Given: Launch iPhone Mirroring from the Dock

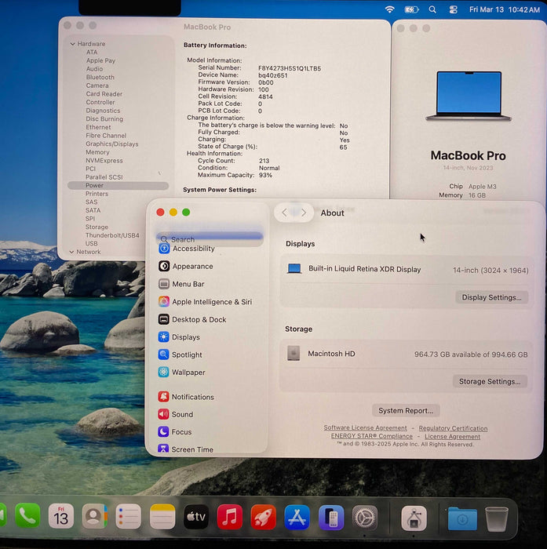Looking at the screenshot, I should tap(331, 516).
